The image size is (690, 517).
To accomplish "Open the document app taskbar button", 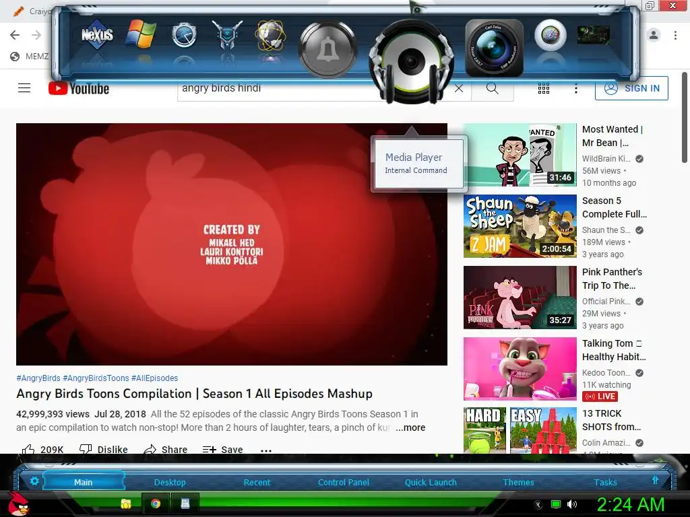I will (185, 504).
